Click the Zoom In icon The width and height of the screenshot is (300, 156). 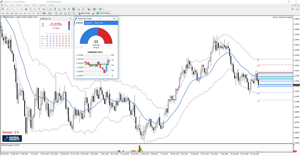click(65, 9)
